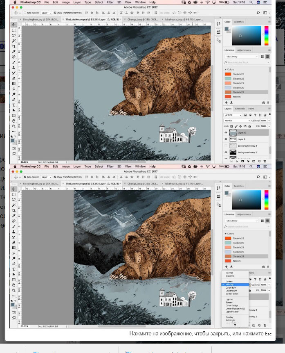Toggle Show Transform Controls in lower screenshot

(x=55, y=177)
